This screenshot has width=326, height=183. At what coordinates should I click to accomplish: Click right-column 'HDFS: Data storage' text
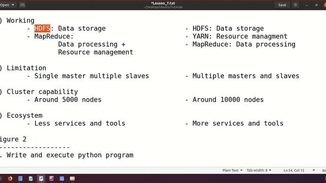click(228, 28)
